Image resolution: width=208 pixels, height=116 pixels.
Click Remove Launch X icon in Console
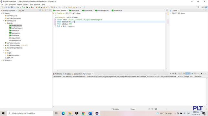[173, 73]
